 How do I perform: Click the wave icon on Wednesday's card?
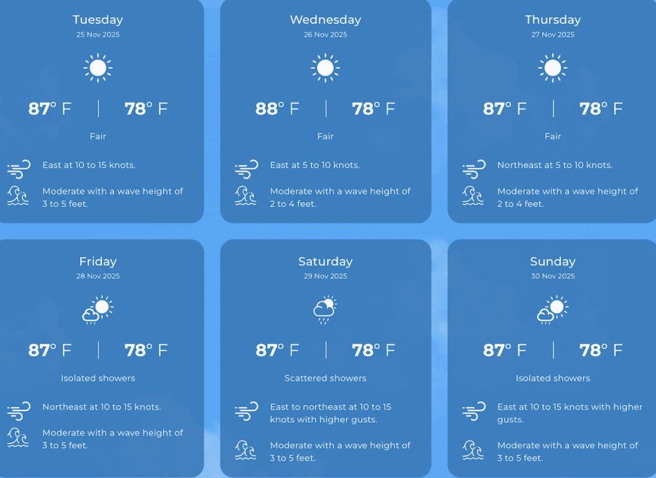coord(246,196)
